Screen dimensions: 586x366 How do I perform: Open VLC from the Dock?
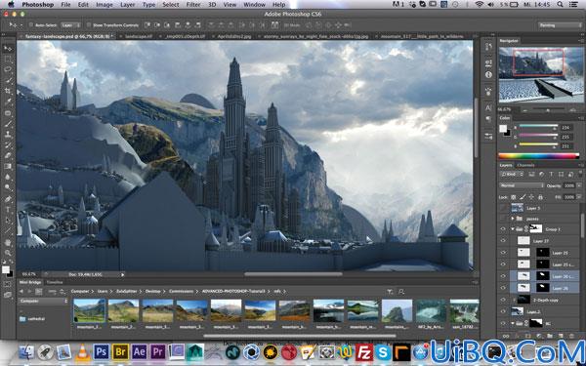click(83, 351)
